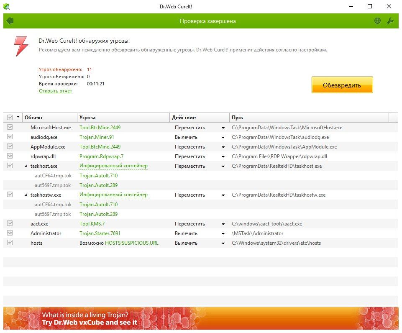Click the scan time value 00:11:21
This screenshot has width=402, height=333.
click(96, 84)
